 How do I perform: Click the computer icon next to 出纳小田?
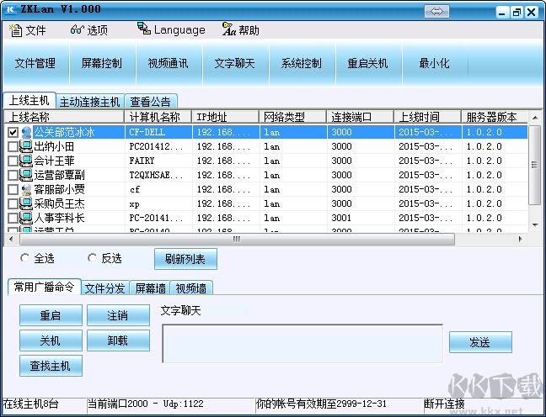[25, 147]
